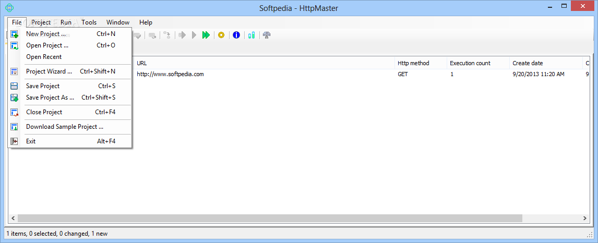Click the gray bubble with return arrow icon
598x243 pixels.
pos(152,35)
